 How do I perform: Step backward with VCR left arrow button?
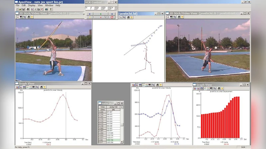(90, 14)
